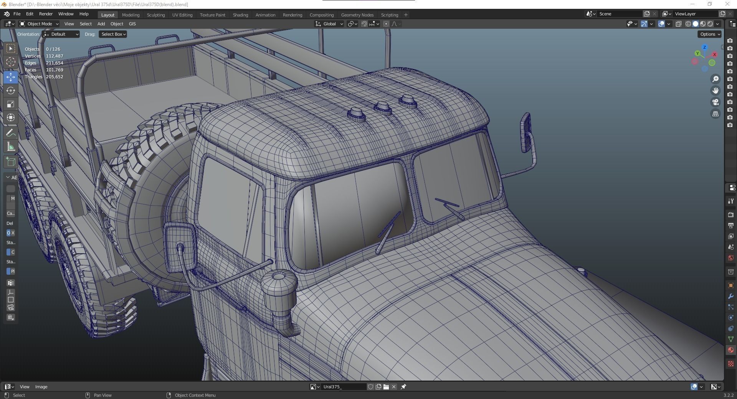737x399 pixels.
Task: Open Global transform orientation dropdown
Action: [329, 24]
